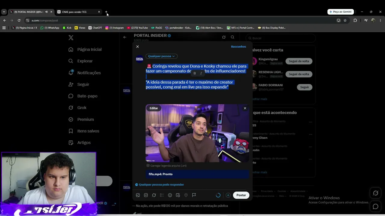The height and width of the screenshot is (216, 385).
Task: Expand the Qualquer pessoa audience dropdown
Action: 162,56
